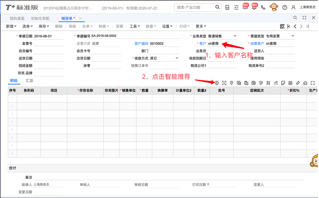Go to last record arrow
Screen dimensions: 319x198
point(308,27)
